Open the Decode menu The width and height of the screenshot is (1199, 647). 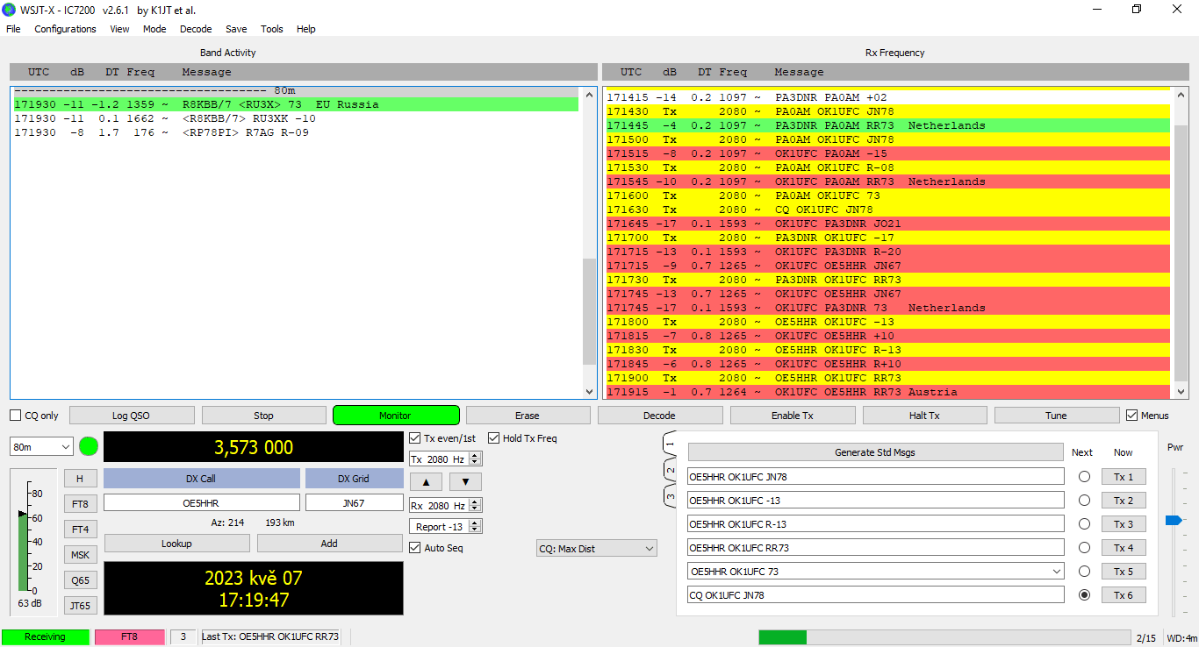[x=196, y=29]
